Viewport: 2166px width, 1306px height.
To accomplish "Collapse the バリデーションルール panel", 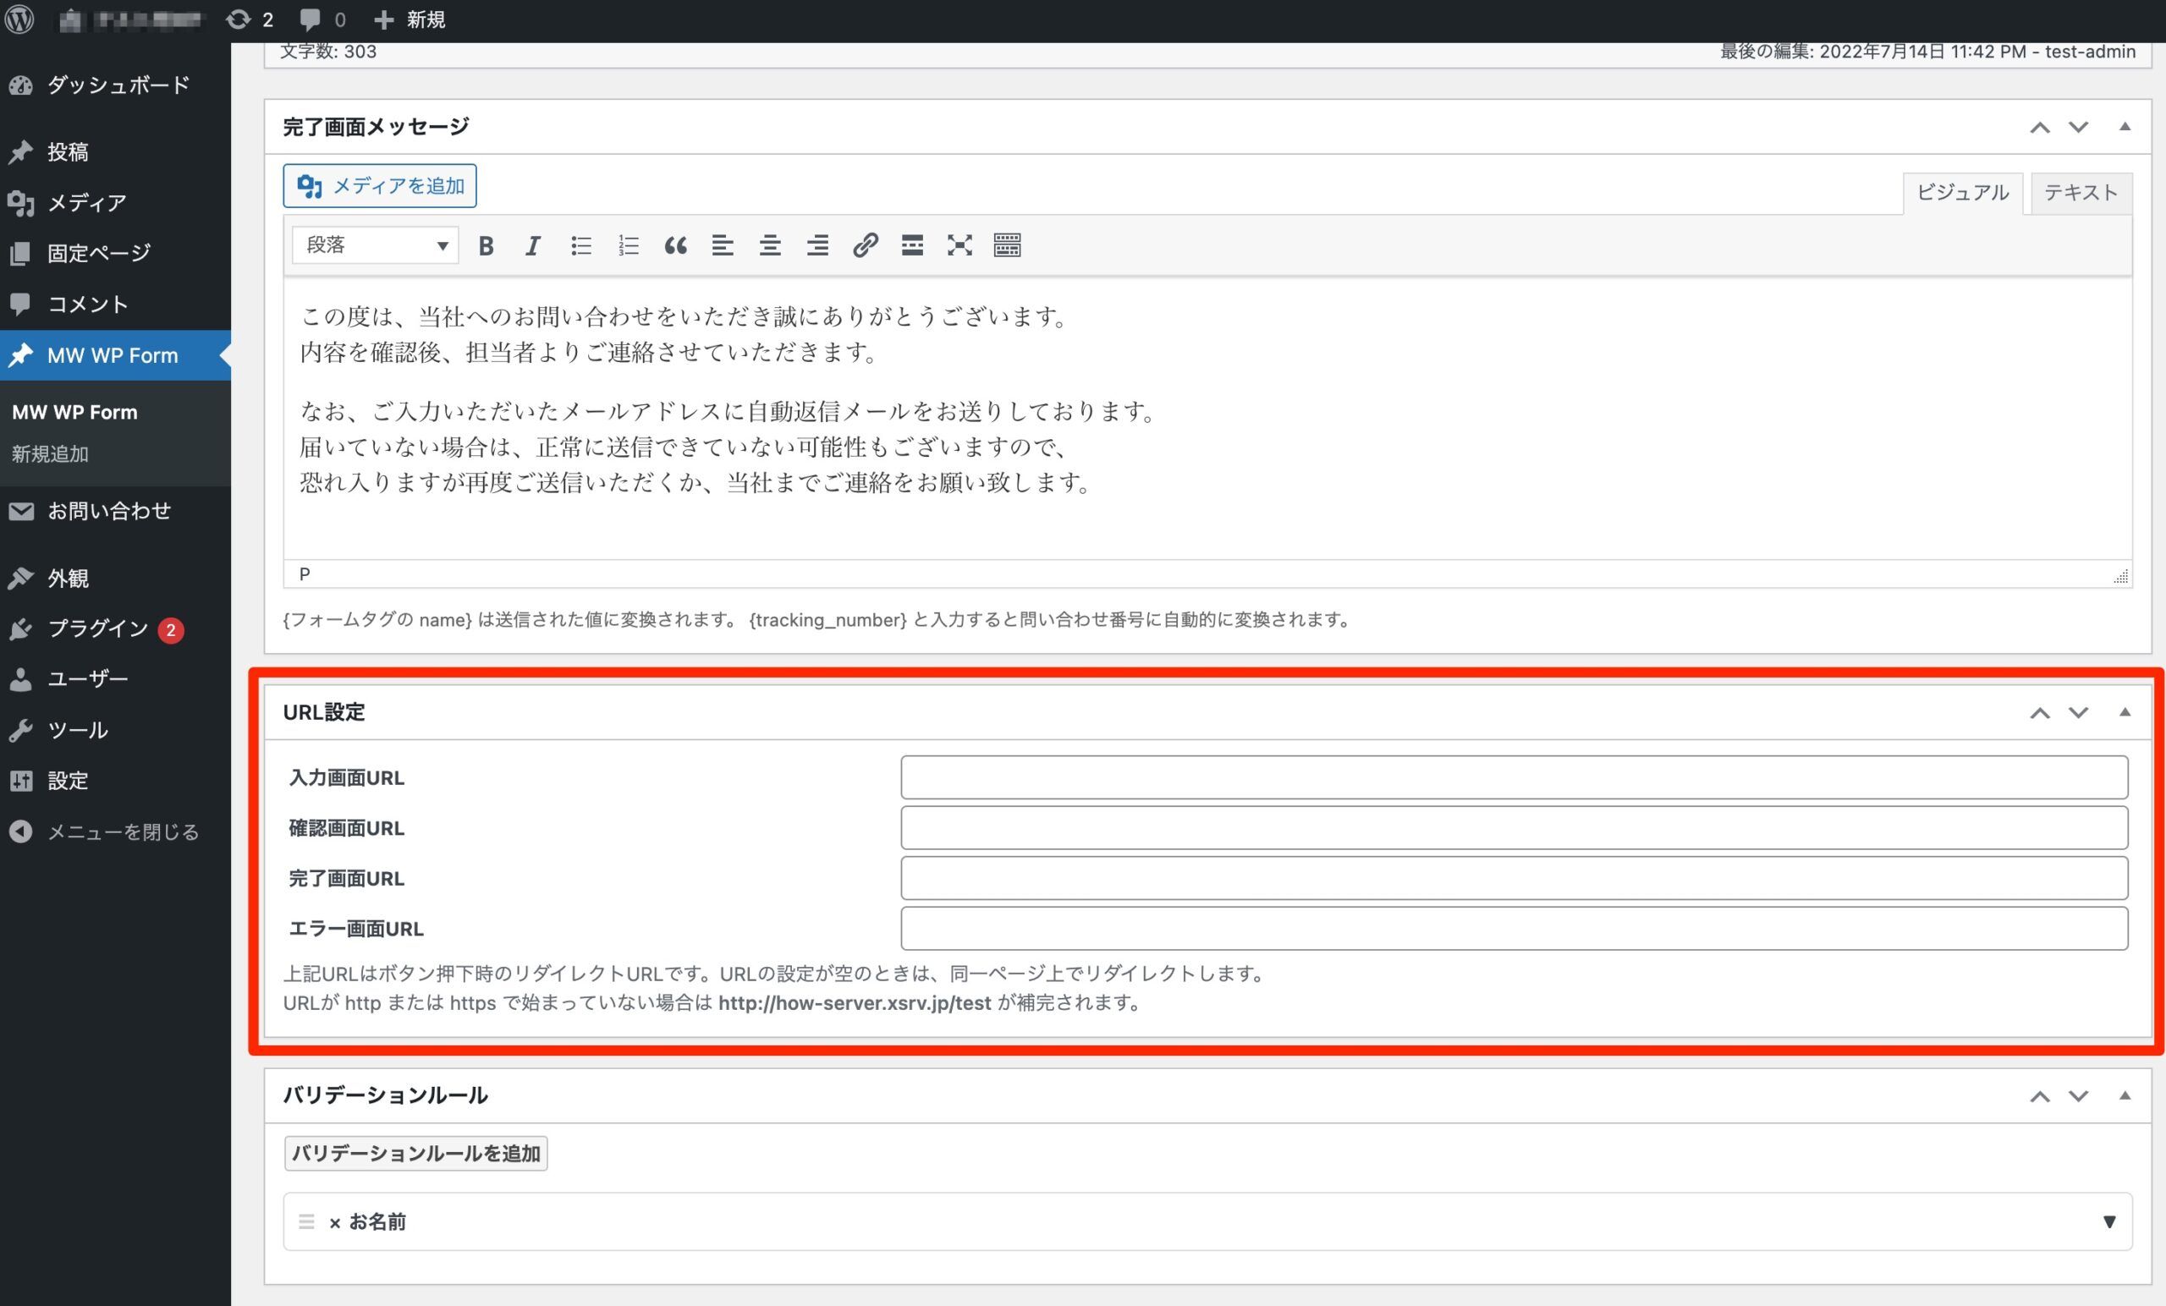I will [2125, 1096].
